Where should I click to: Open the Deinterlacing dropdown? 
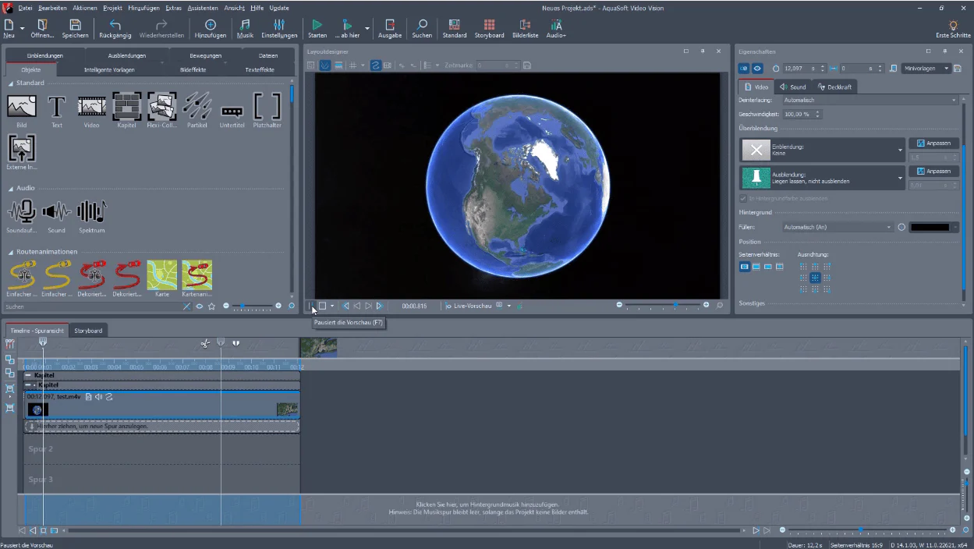(x=870, y=101)
